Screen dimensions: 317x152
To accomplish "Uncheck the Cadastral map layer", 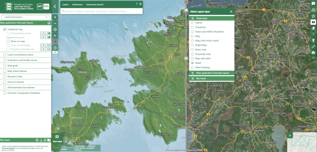I will point(5,29).
